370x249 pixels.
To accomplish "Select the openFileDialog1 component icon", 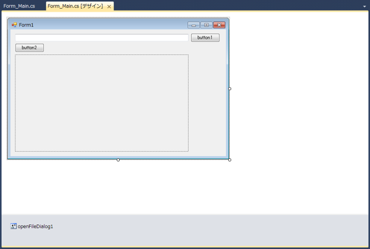I will point(14,226).
